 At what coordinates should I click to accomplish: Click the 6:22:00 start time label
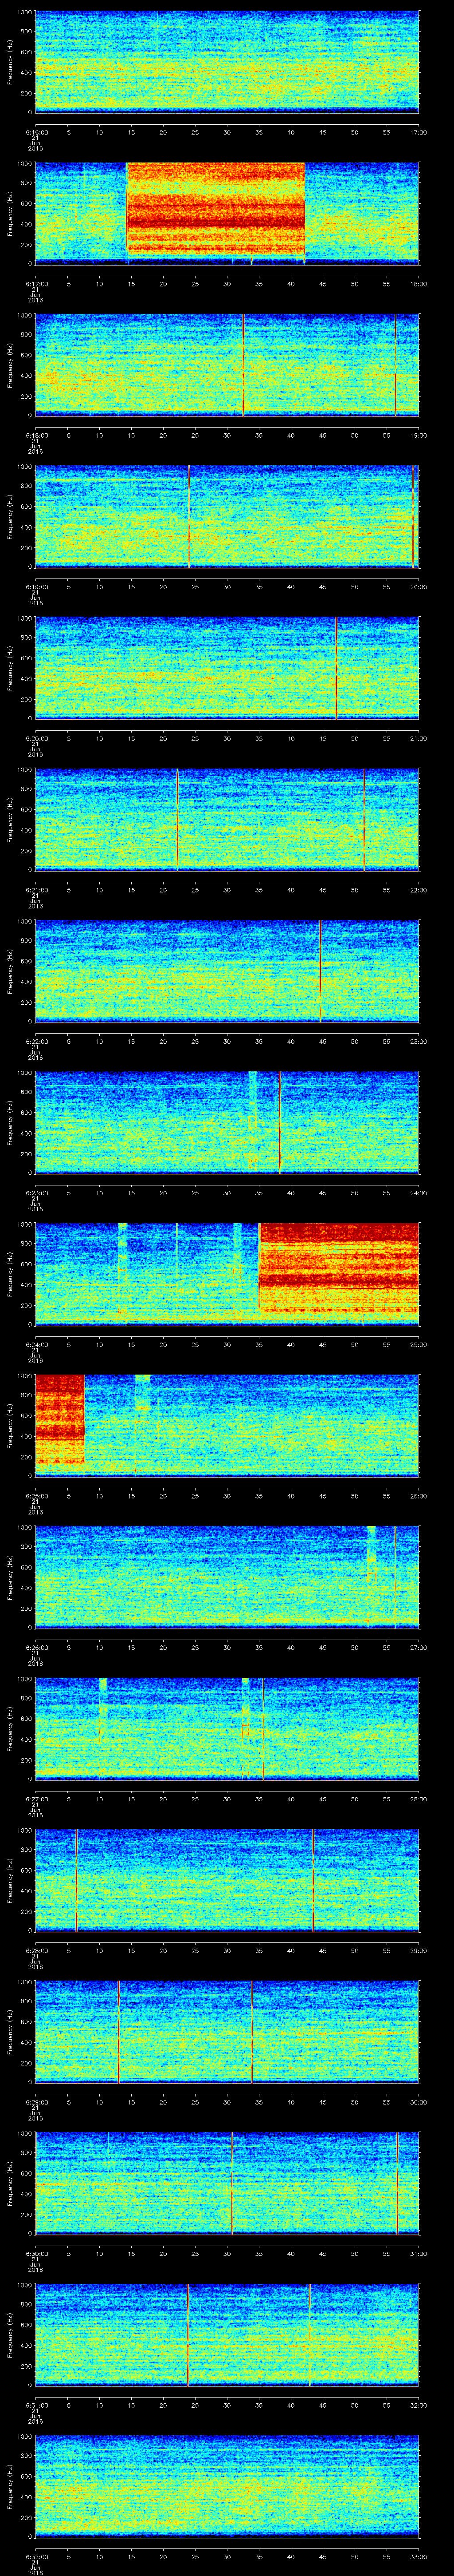pos(36,1041)
